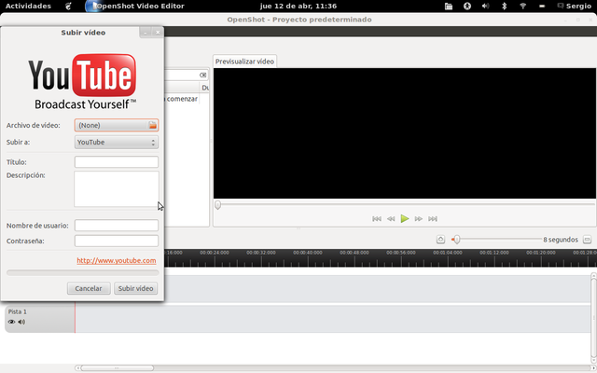Rewind the video preview
This screenshot has width=597, height=373.
click(391, 219)
